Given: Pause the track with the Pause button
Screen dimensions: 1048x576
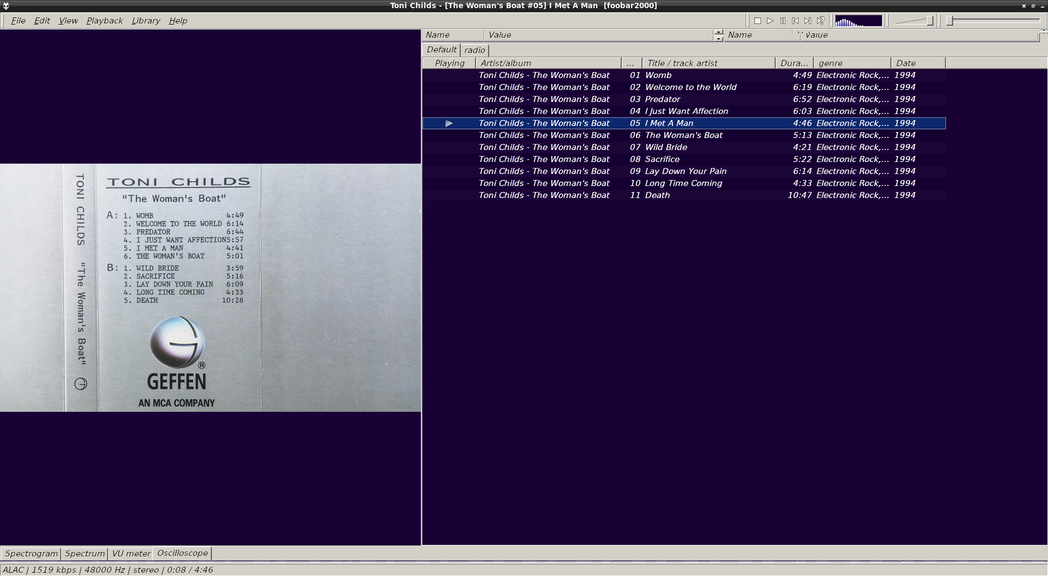Looking at the screenshot, I should (x=783, y=21).
